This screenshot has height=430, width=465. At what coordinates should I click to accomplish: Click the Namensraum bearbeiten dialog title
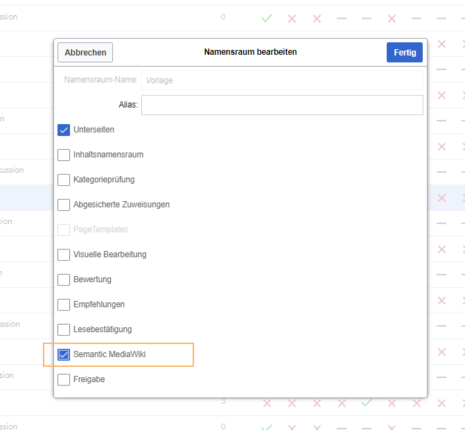point(250,52)
